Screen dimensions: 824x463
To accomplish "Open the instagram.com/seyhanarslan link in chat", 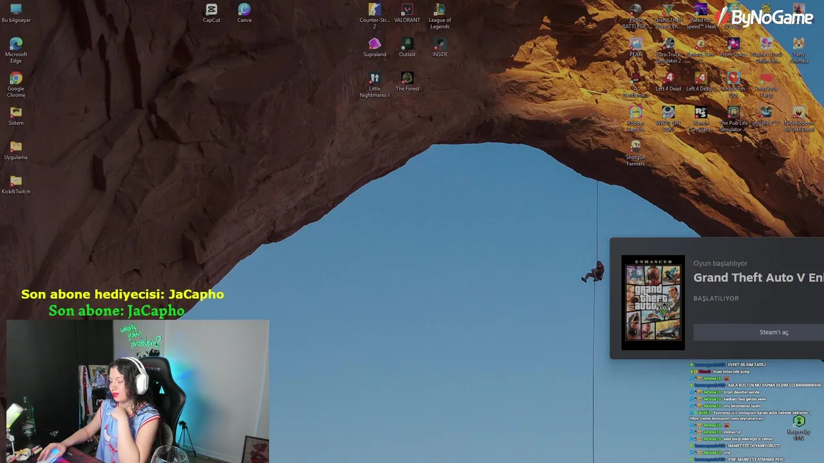I will coord(727,419).
